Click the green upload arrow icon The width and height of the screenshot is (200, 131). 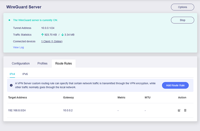point(43,35)
